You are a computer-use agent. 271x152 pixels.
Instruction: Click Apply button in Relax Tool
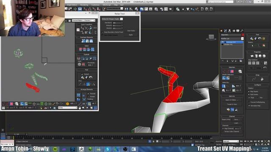(131, 35)
